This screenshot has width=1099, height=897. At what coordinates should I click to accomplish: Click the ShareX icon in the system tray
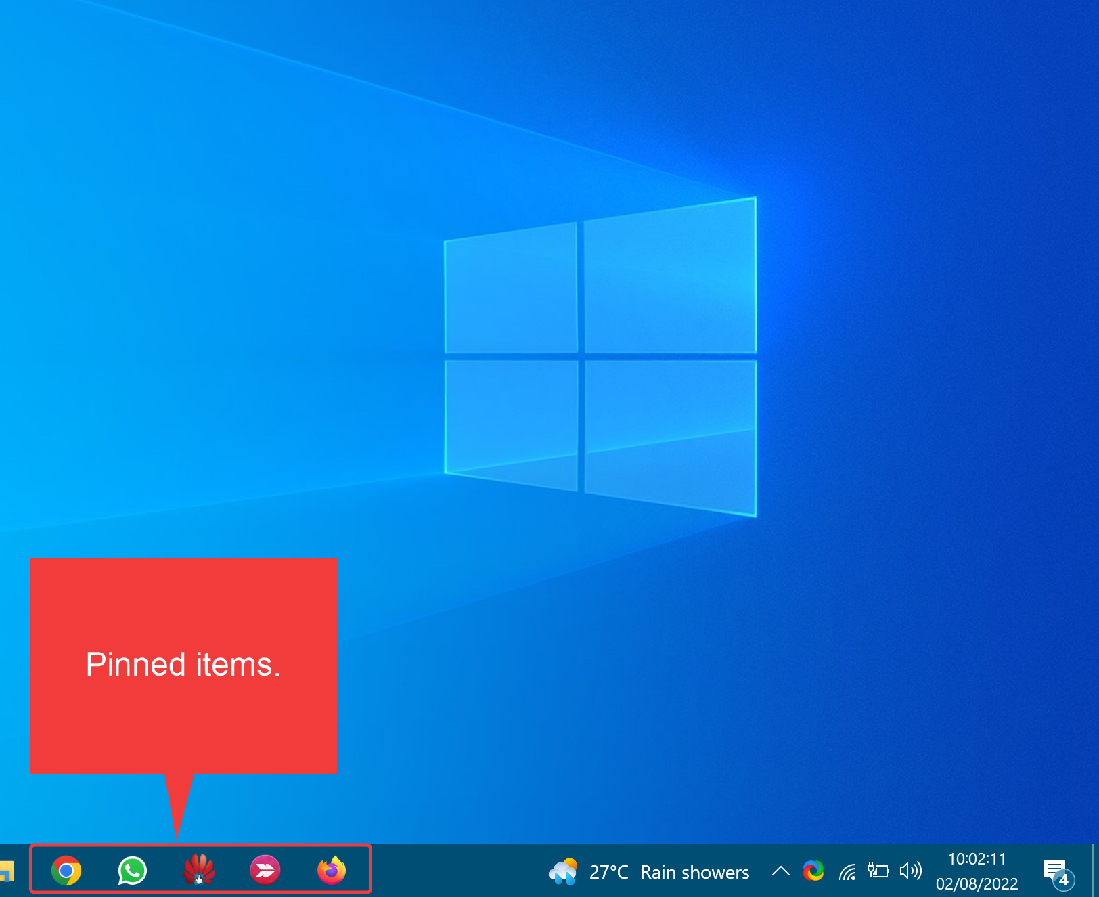click(813, 871)
